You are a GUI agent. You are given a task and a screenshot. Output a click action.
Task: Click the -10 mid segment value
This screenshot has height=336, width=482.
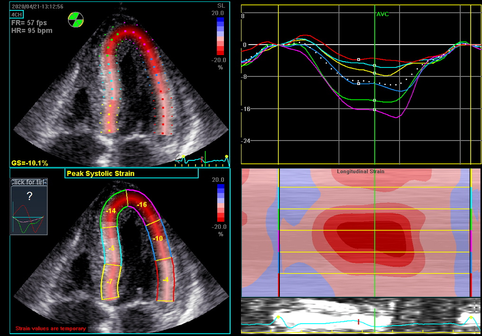coord(158,238)
